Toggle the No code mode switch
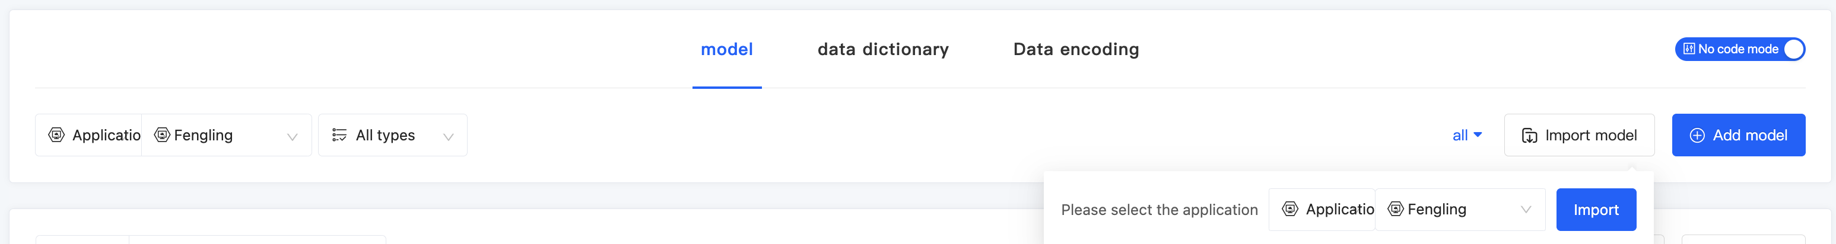 [1793, 49]
